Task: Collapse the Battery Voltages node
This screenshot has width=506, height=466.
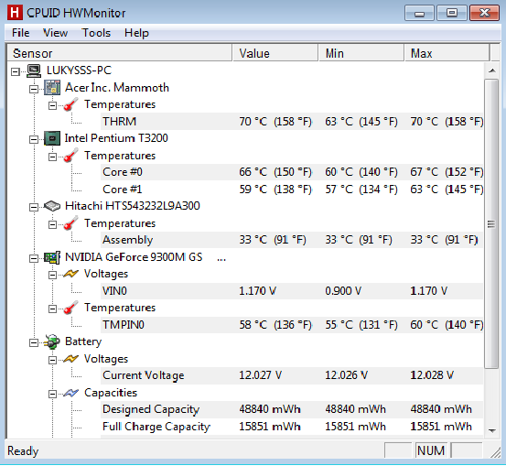Action: (x=52, y=360)
